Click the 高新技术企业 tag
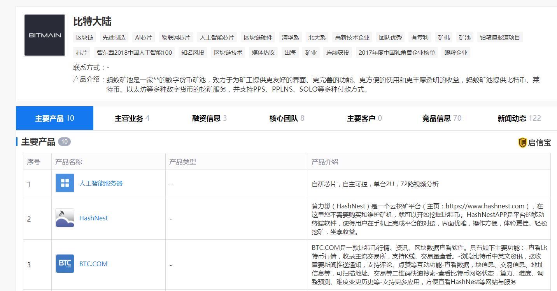Screen dimensions: 557x291 pos(352,37)
